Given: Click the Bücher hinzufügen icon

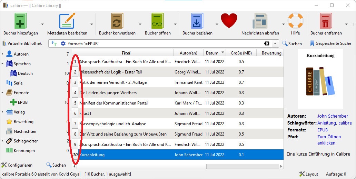Looking at the screenshot, I should [x=20, y=21].
